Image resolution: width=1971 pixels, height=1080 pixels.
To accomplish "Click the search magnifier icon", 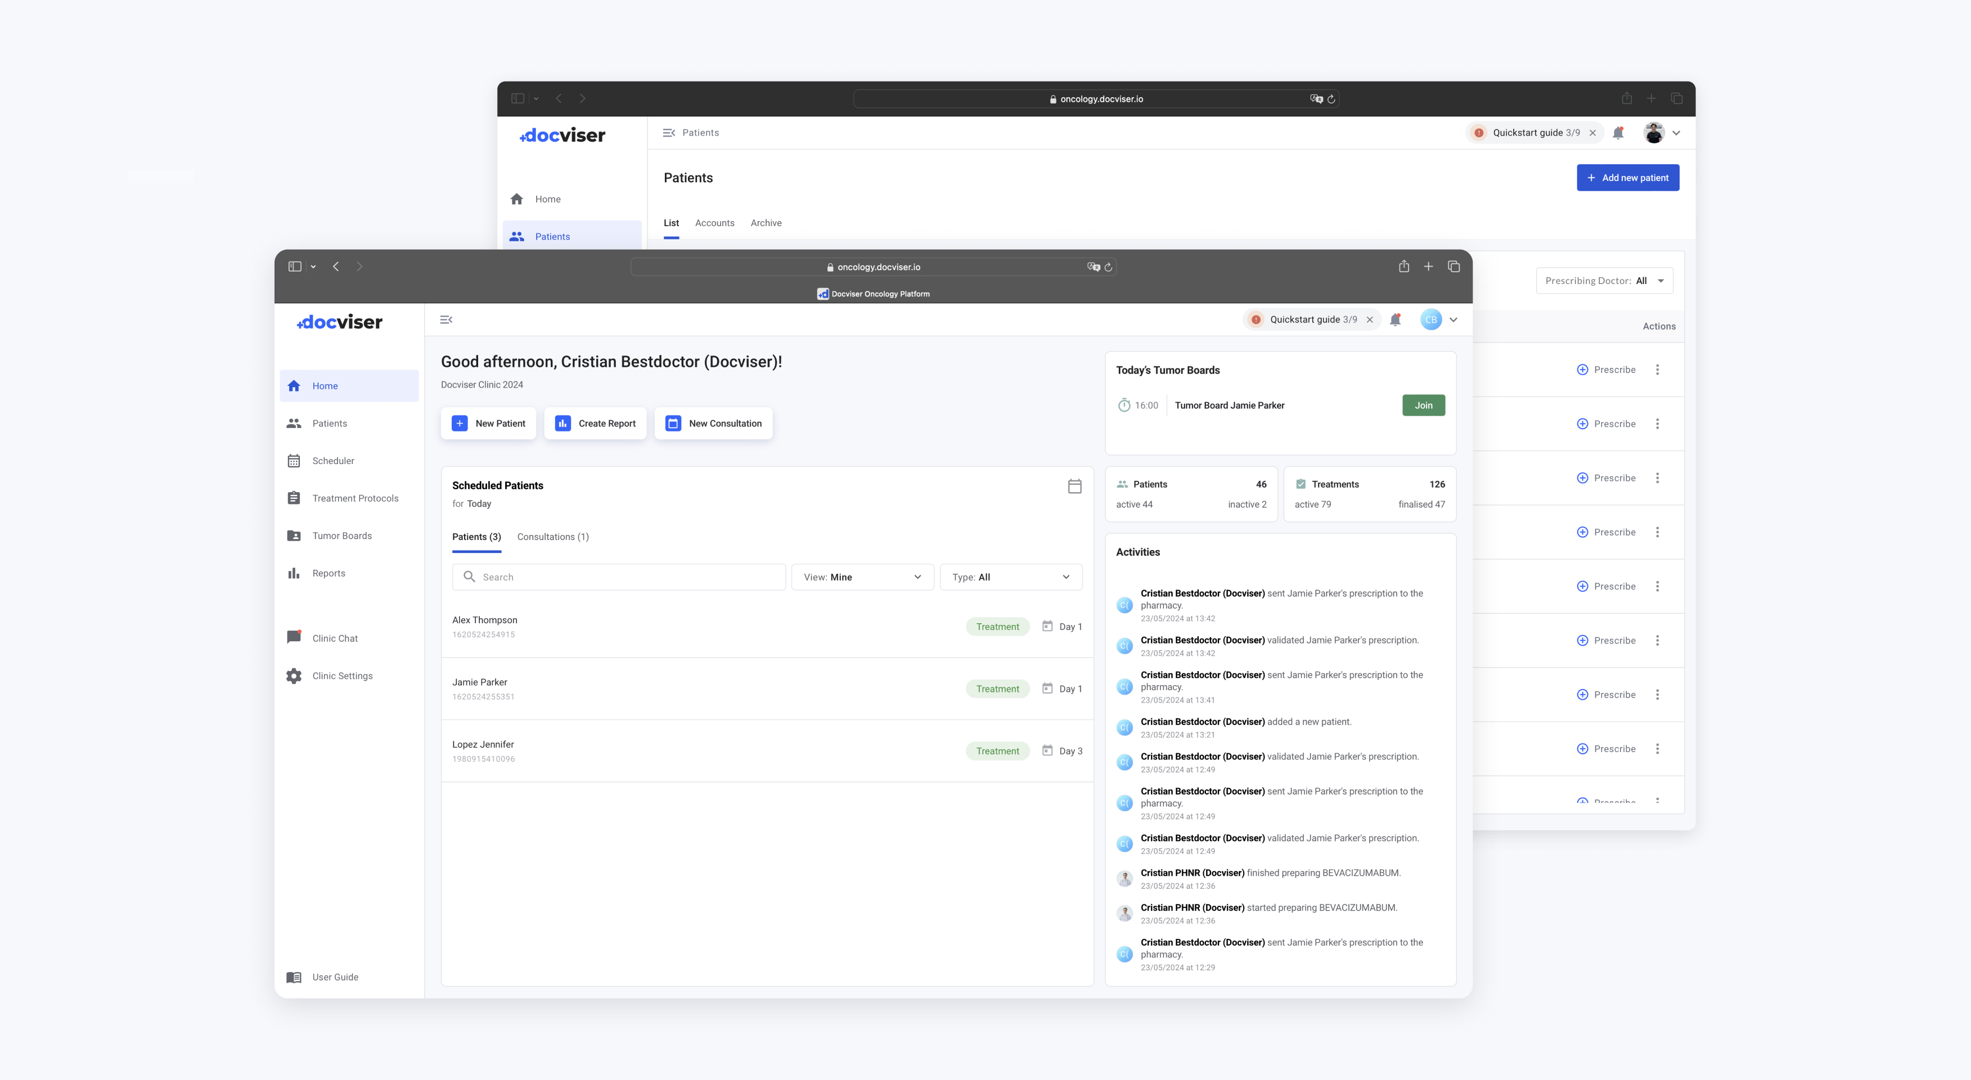I will (469, 577).
